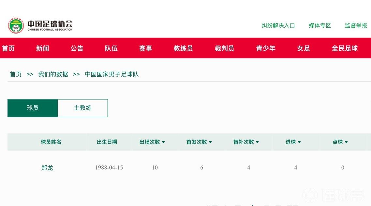Open the 监督举报 link
Image resolution: width=371 pixels, height=206 pixels.
tap(356, 25)
